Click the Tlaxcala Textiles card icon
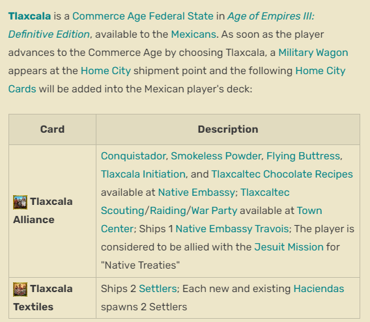The width and height of the screenshot is (370, 322). point(20,289)
